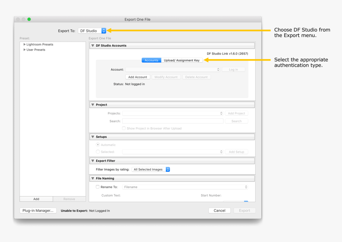
Task: Click the User Presets label
Action: pyautogui.click(x=36, y=49)
